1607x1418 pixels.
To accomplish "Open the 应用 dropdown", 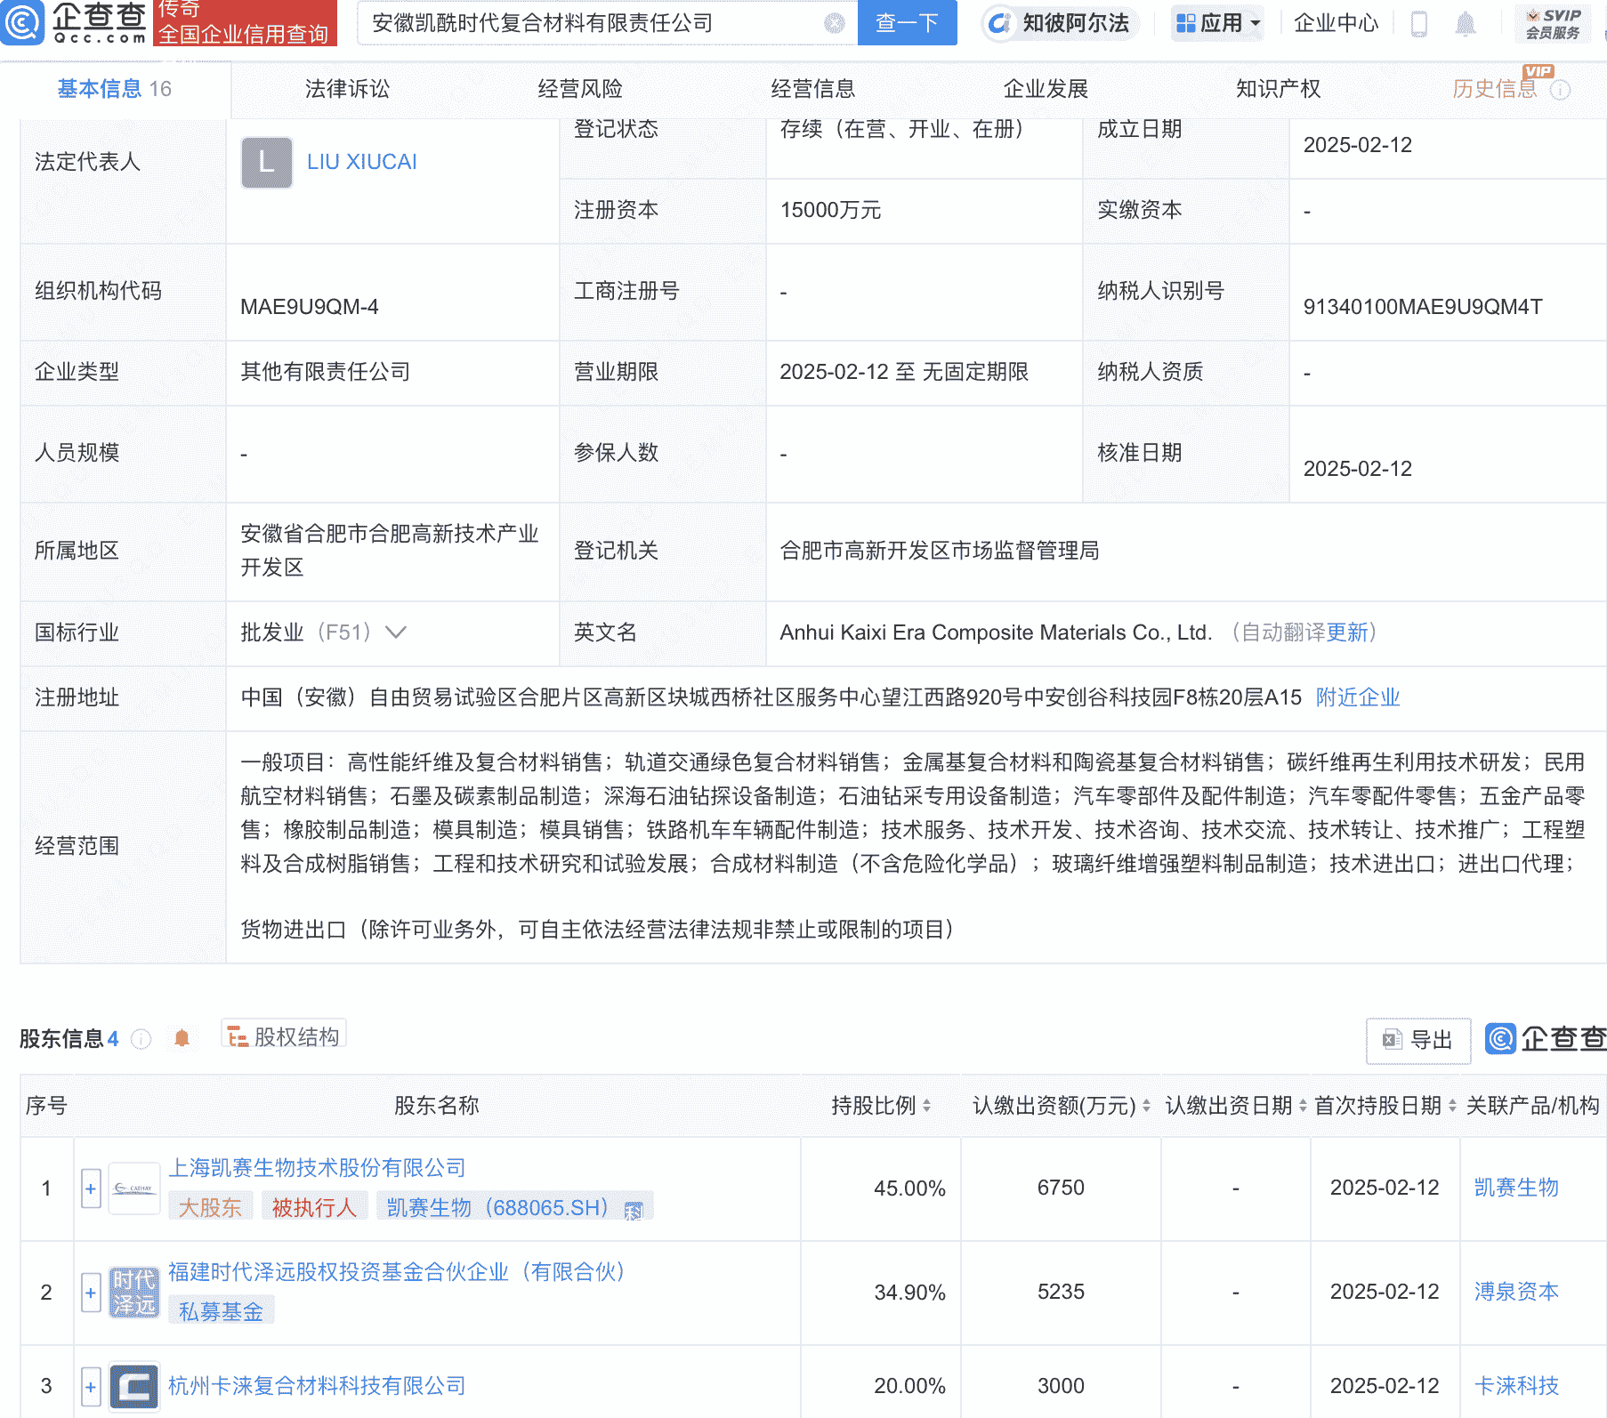I will coord(1217,24).
